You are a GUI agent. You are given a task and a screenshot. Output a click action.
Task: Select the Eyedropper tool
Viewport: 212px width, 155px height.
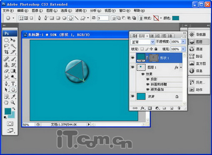point(13,97)
